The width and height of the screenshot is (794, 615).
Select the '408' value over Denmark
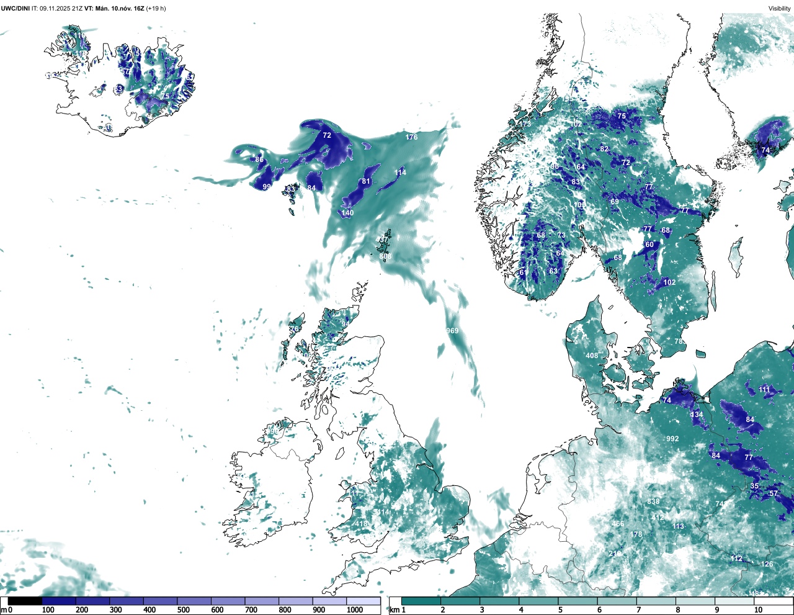click(x=592, y=356)
